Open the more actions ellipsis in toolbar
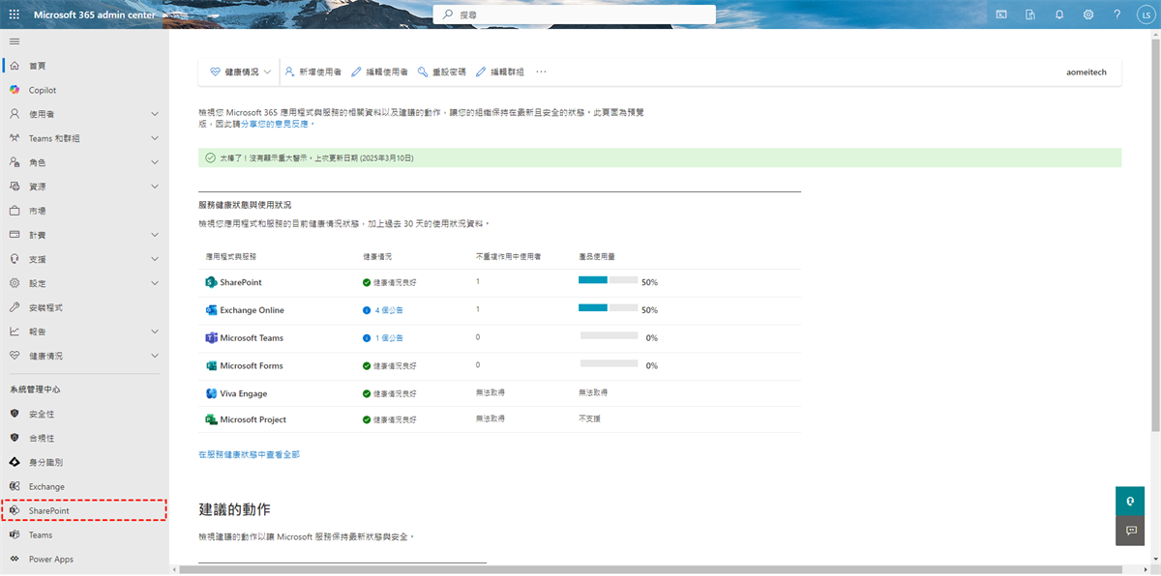Image resolution: width=1161 pixels, height=576 pixels. [x=541, y=72]
